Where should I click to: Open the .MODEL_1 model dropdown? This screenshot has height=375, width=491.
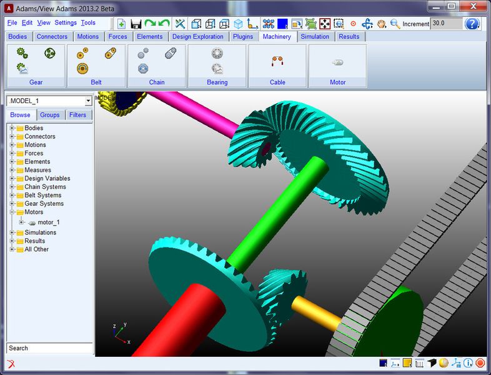(x=88, y=101)
